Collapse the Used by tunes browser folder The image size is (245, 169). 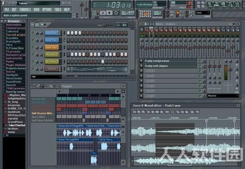click(x=15, y=92)
